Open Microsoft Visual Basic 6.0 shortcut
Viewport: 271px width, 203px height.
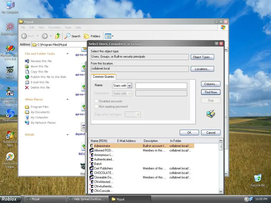(x=10, y=95)
